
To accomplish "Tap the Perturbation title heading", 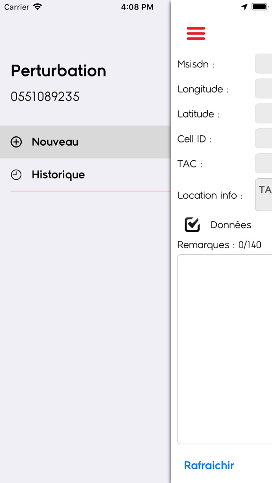I will coord(59,71).
